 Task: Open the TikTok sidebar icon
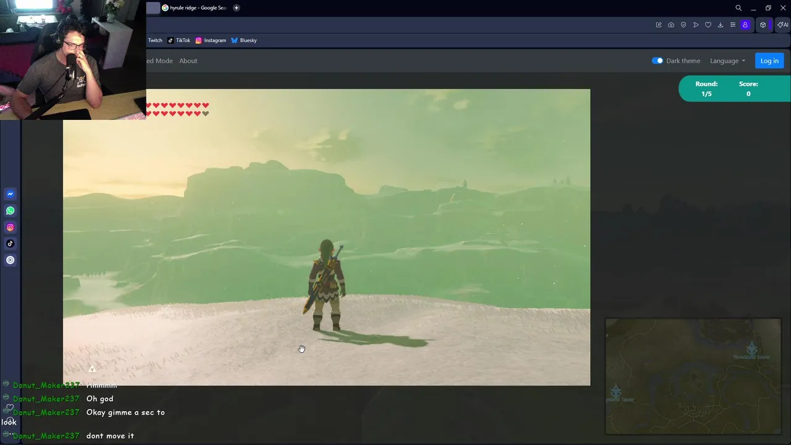pos(10,244)
